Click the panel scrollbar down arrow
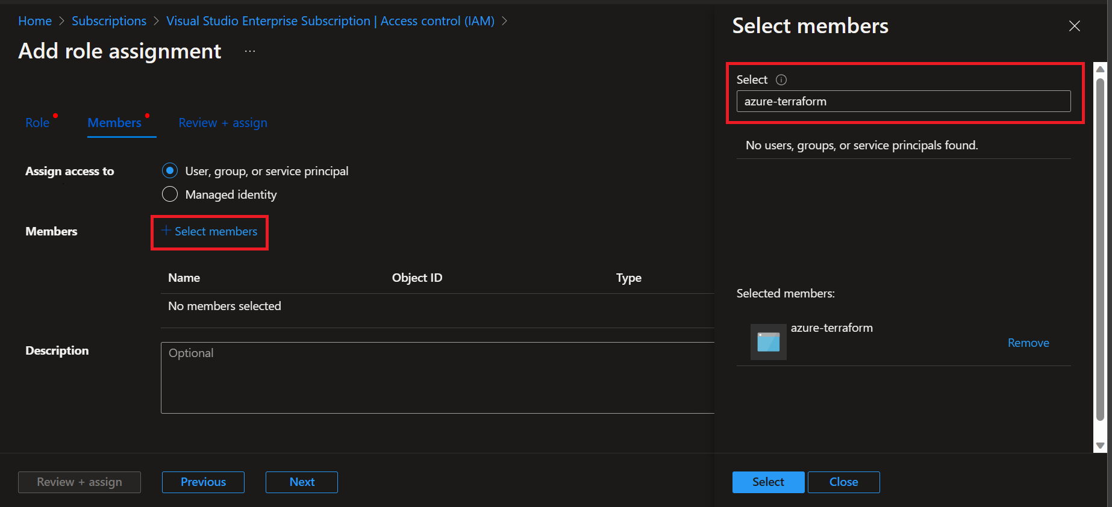 (x=1100, y=446)
